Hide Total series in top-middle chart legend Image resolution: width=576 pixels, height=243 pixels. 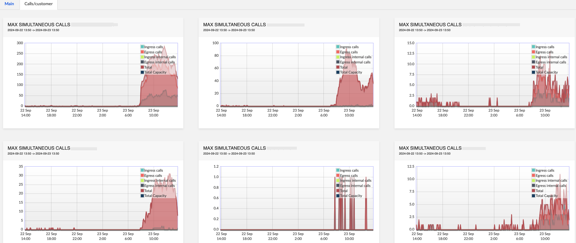pyautogui.click(x=344, y=67)
